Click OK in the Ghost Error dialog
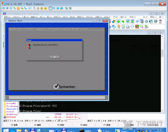Viewport: 168px width, 132px height. 55,57
